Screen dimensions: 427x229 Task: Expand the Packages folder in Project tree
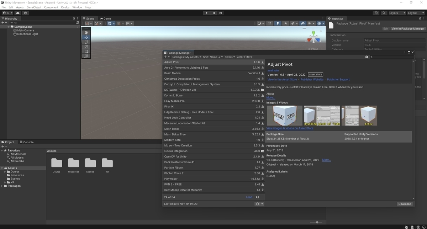point(2,186)
